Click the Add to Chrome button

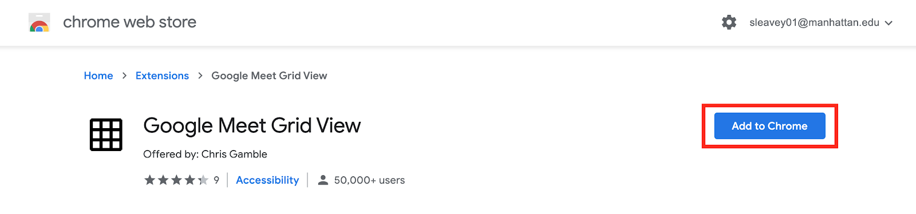click(769, 126)
